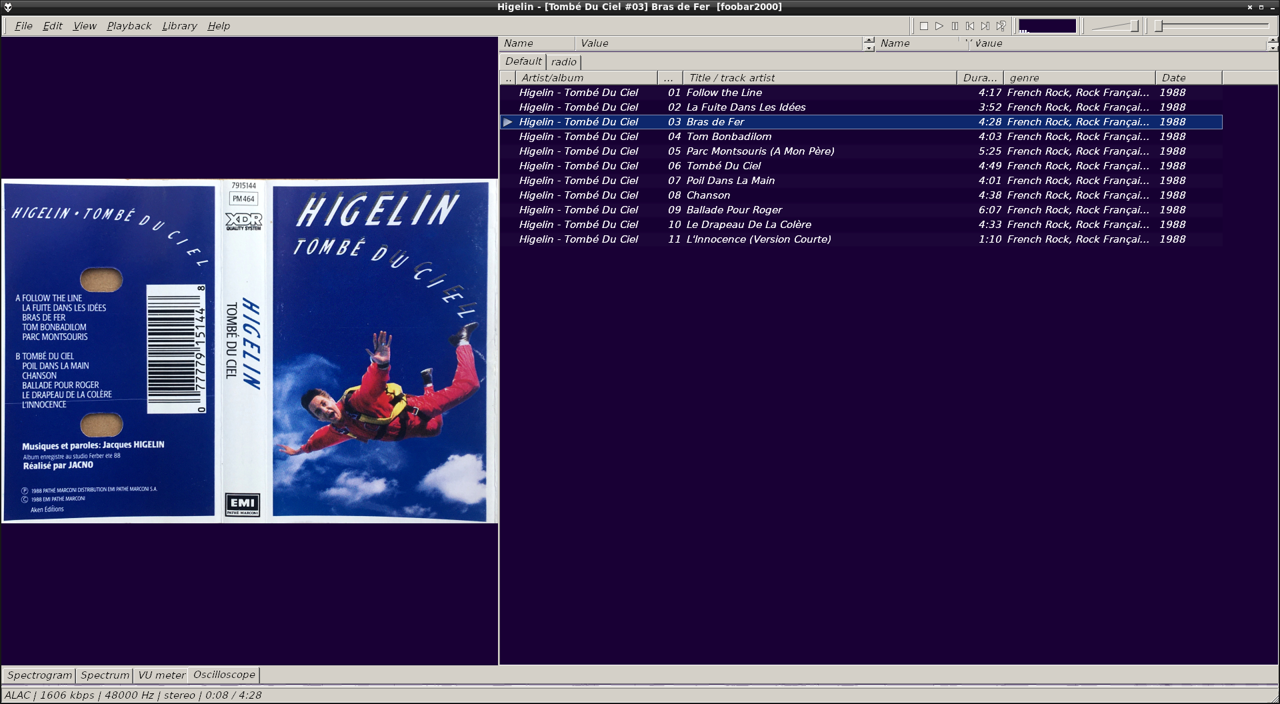Open the Spectrum tab
The height and width of the screenshot is (704, 1280).
click(105, 675)
